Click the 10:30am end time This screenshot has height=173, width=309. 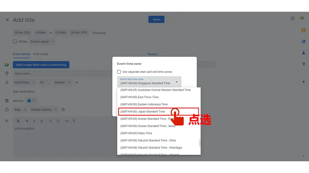coord(61,32)
